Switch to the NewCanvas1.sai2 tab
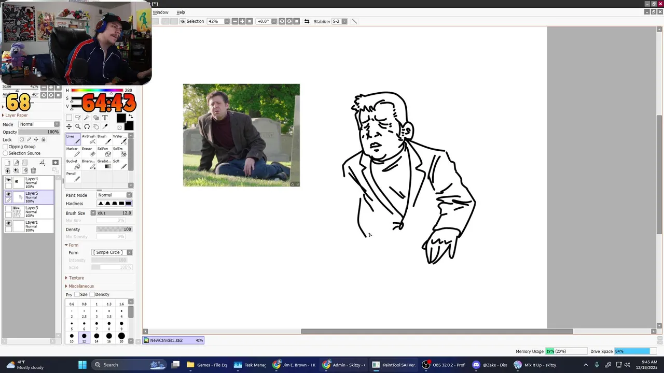The width and height of the screenshot is (664, 373). (x=173, y=340)
